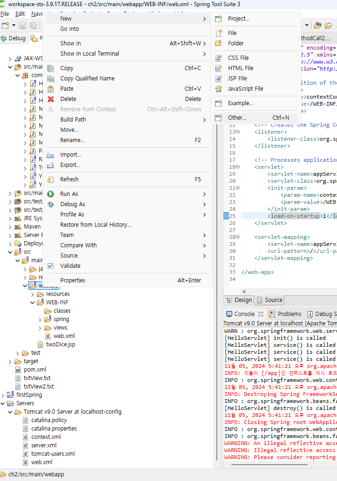Click Export... in the context menu
Screen dimensions: 337x481
coord(127,165)
